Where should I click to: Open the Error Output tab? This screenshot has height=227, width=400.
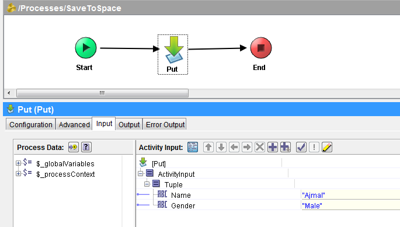[x=165, y=124]
